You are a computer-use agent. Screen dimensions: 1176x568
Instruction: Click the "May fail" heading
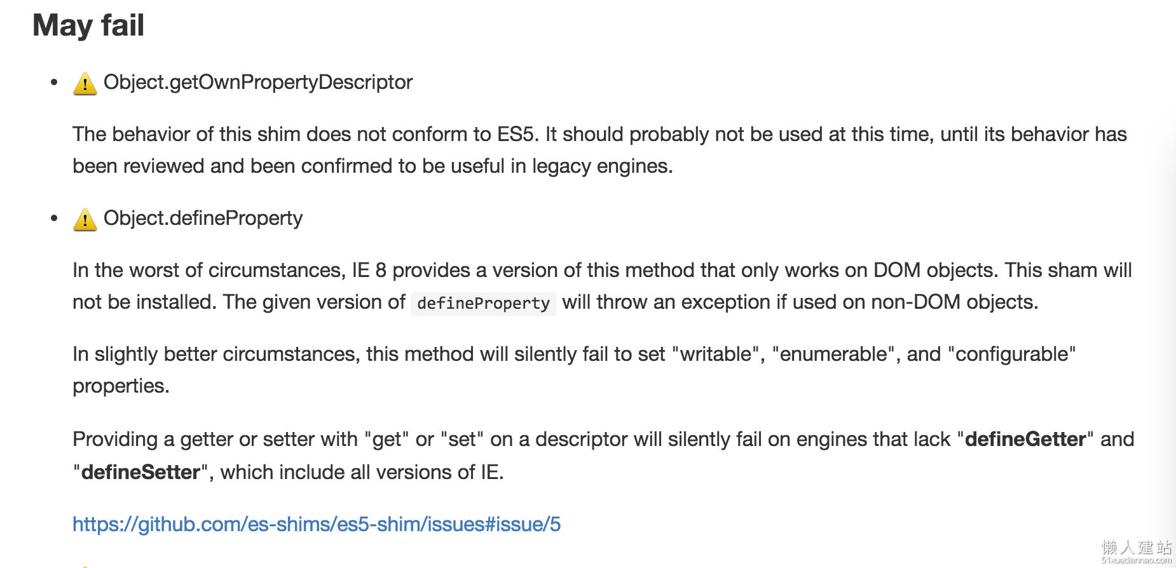(88, 25)
